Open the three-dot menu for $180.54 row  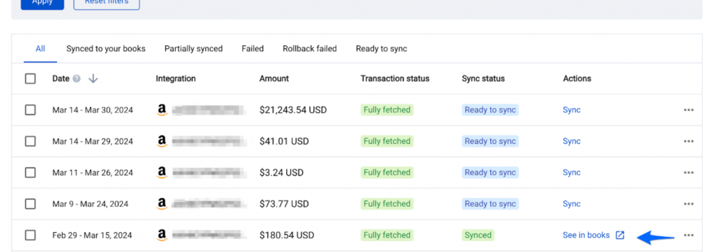tap(689, 235)
